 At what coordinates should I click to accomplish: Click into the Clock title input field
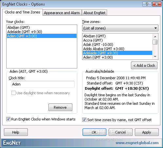click(x=43, y=84)
